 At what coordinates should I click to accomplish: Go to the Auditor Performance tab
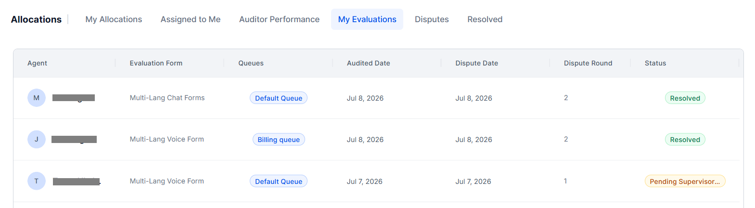click(279, 19)
